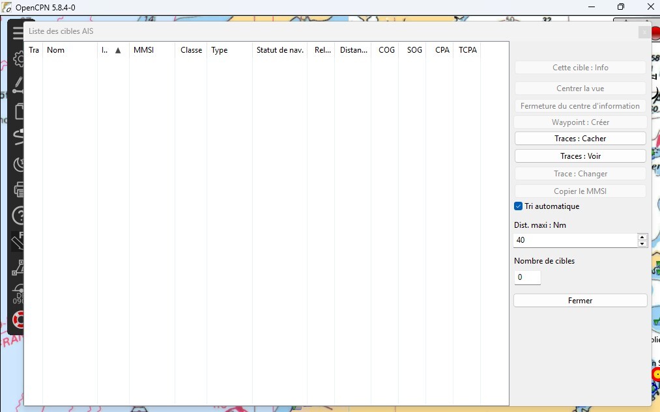Click the Nombre de cibles label
The image size is (660, 412).
(x=544, y=260)
